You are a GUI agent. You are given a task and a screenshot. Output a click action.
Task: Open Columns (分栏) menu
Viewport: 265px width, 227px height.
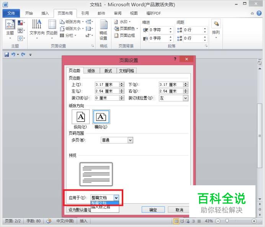pyautogui.click(x=68, y=36)
